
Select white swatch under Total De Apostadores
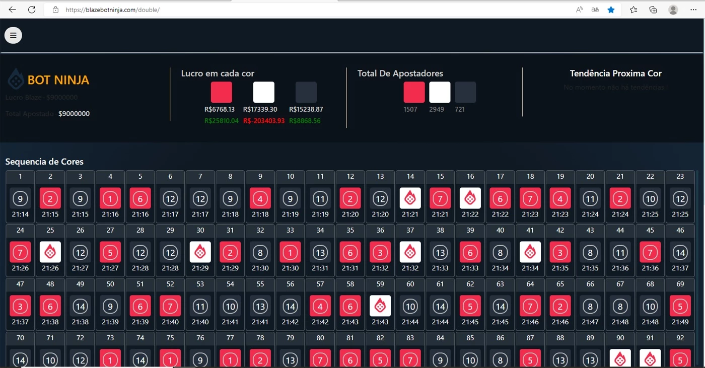(x=440, y=92)
